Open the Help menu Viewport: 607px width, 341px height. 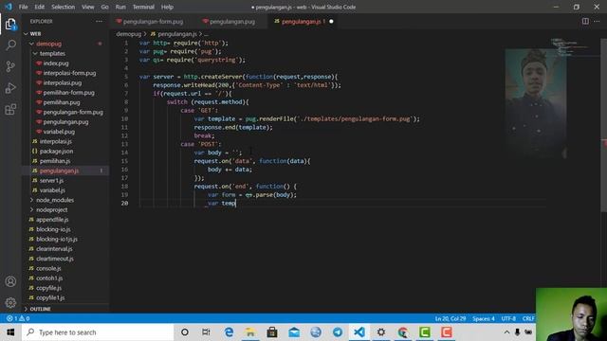pyautogui.click(x=167, y=7)
